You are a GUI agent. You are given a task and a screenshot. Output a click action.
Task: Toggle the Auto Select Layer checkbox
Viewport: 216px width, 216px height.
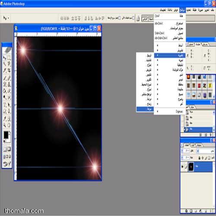pyautogui.click(x=133, y=18)
